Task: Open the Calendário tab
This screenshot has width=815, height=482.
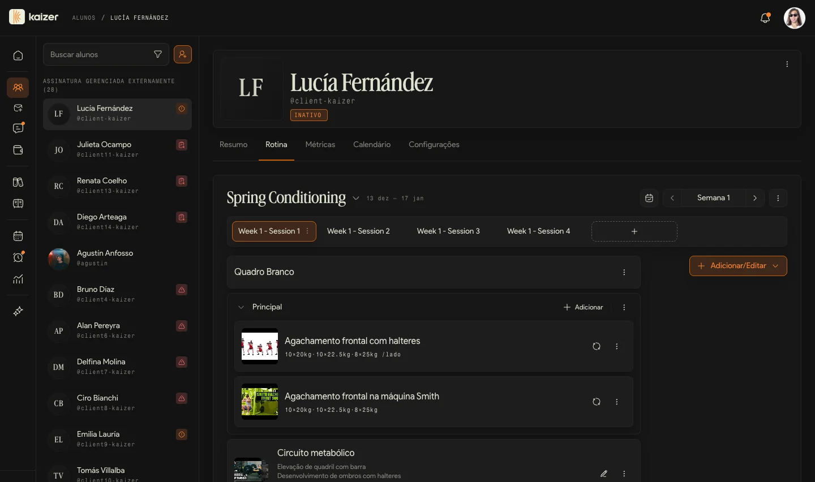Action: (372, 145)
